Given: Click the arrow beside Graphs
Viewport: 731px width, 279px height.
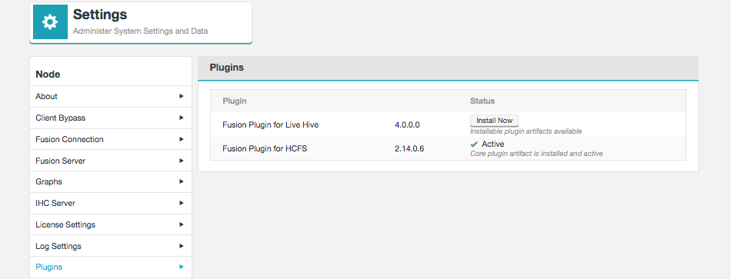Looking at the screenshot, I should (x=182, y=181).
